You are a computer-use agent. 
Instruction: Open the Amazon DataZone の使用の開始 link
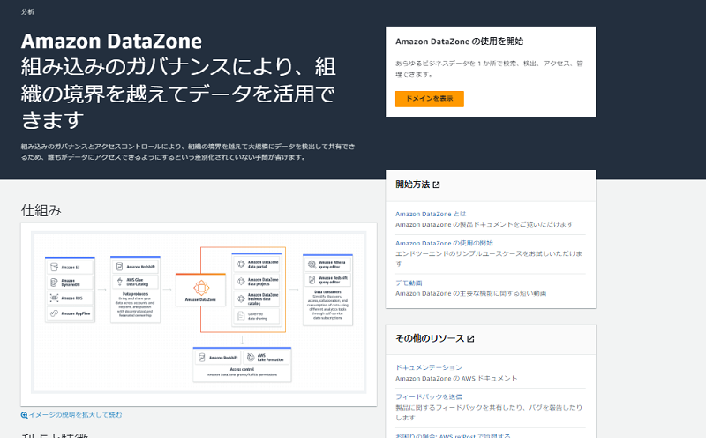point(444,243)
